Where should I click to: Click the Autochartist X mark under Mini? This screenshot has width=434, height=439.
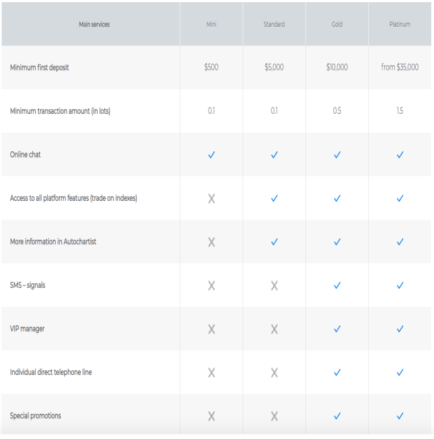tap(211, 242)
